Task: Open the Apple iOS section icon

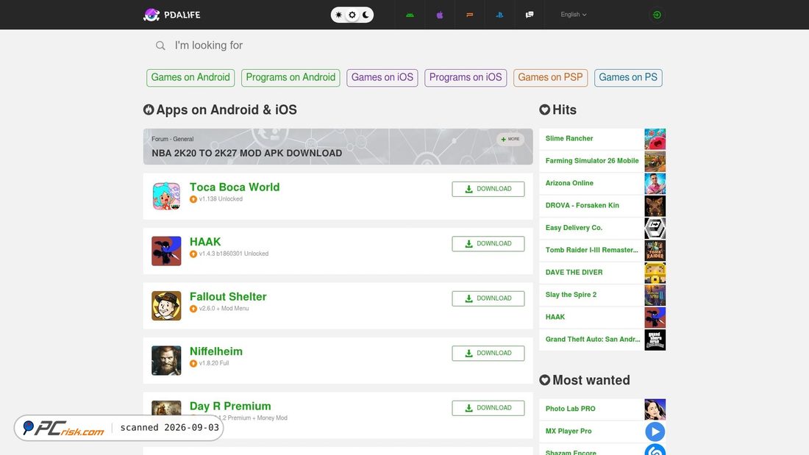Action: tap(440, 15)
